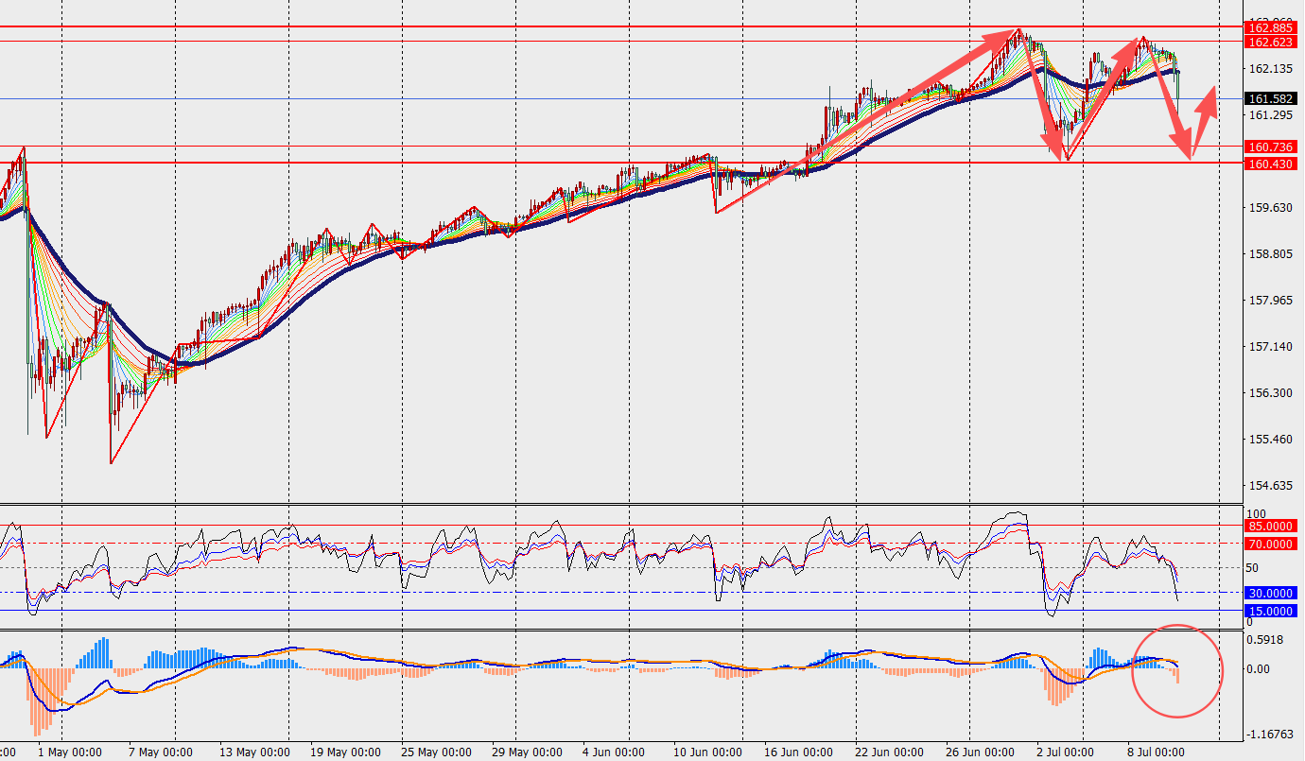Click the -1.16763 MACD scale value

pos(1271,734)
